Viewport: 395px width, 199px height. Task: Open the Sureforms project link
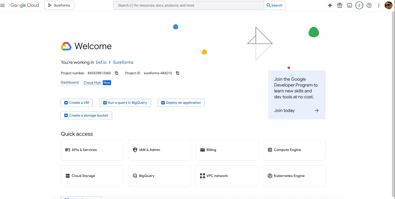tap(123, 62)
